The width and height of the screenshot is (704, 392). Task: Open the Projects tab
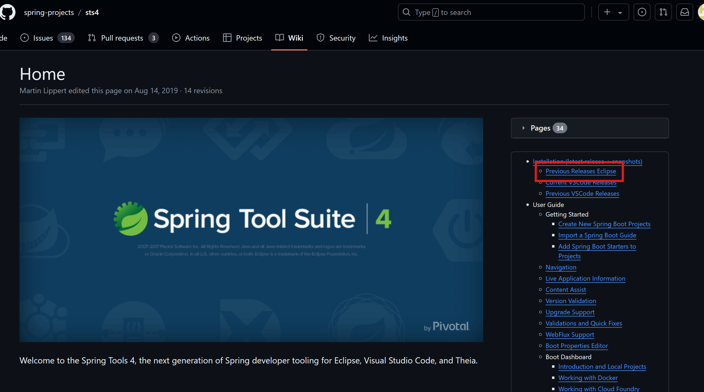click(x=249, y=38)
